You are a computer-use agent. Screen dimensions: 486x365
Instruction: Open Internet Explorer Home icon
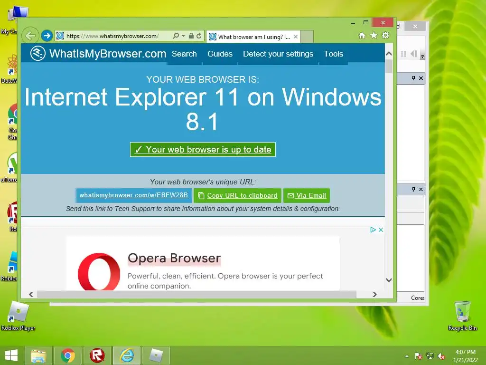tap(362, 35)
